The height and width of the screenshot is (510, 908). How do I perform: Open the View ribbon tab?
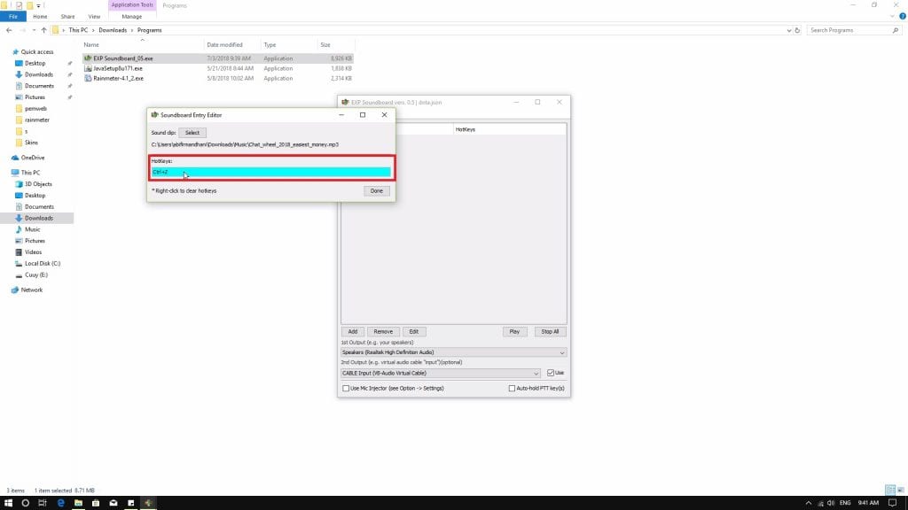coord(94,17)
